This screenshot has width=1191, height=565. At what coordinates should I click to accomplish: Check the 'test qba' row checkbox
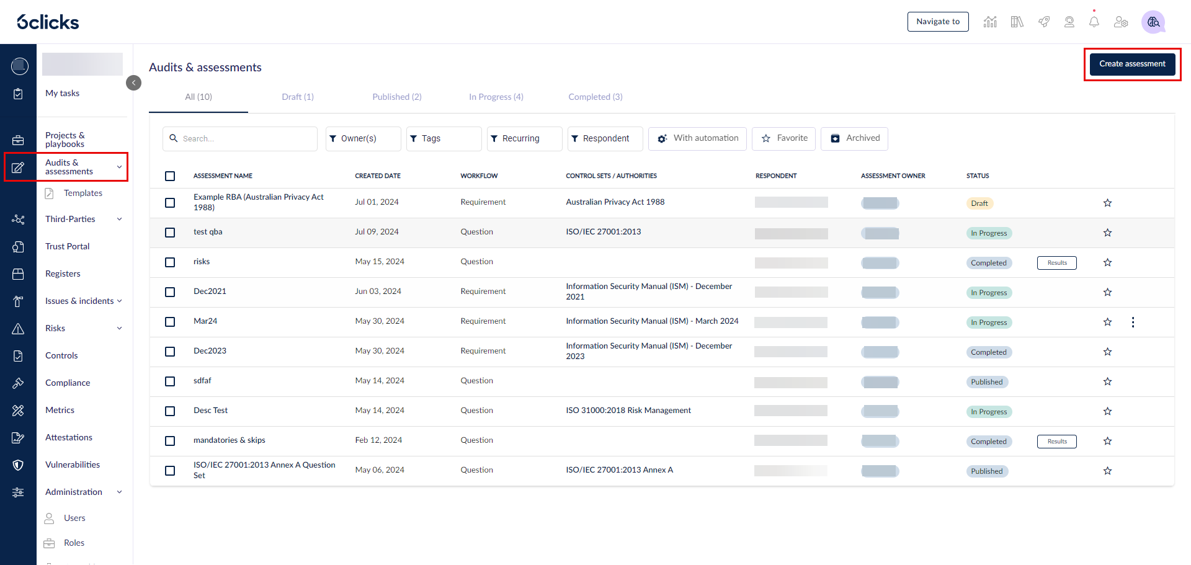[x=170, y=233]
